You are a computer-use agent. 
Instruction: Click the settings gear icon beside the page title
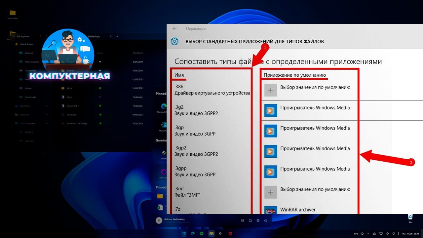pyautogui.click(x=174, y=41)
